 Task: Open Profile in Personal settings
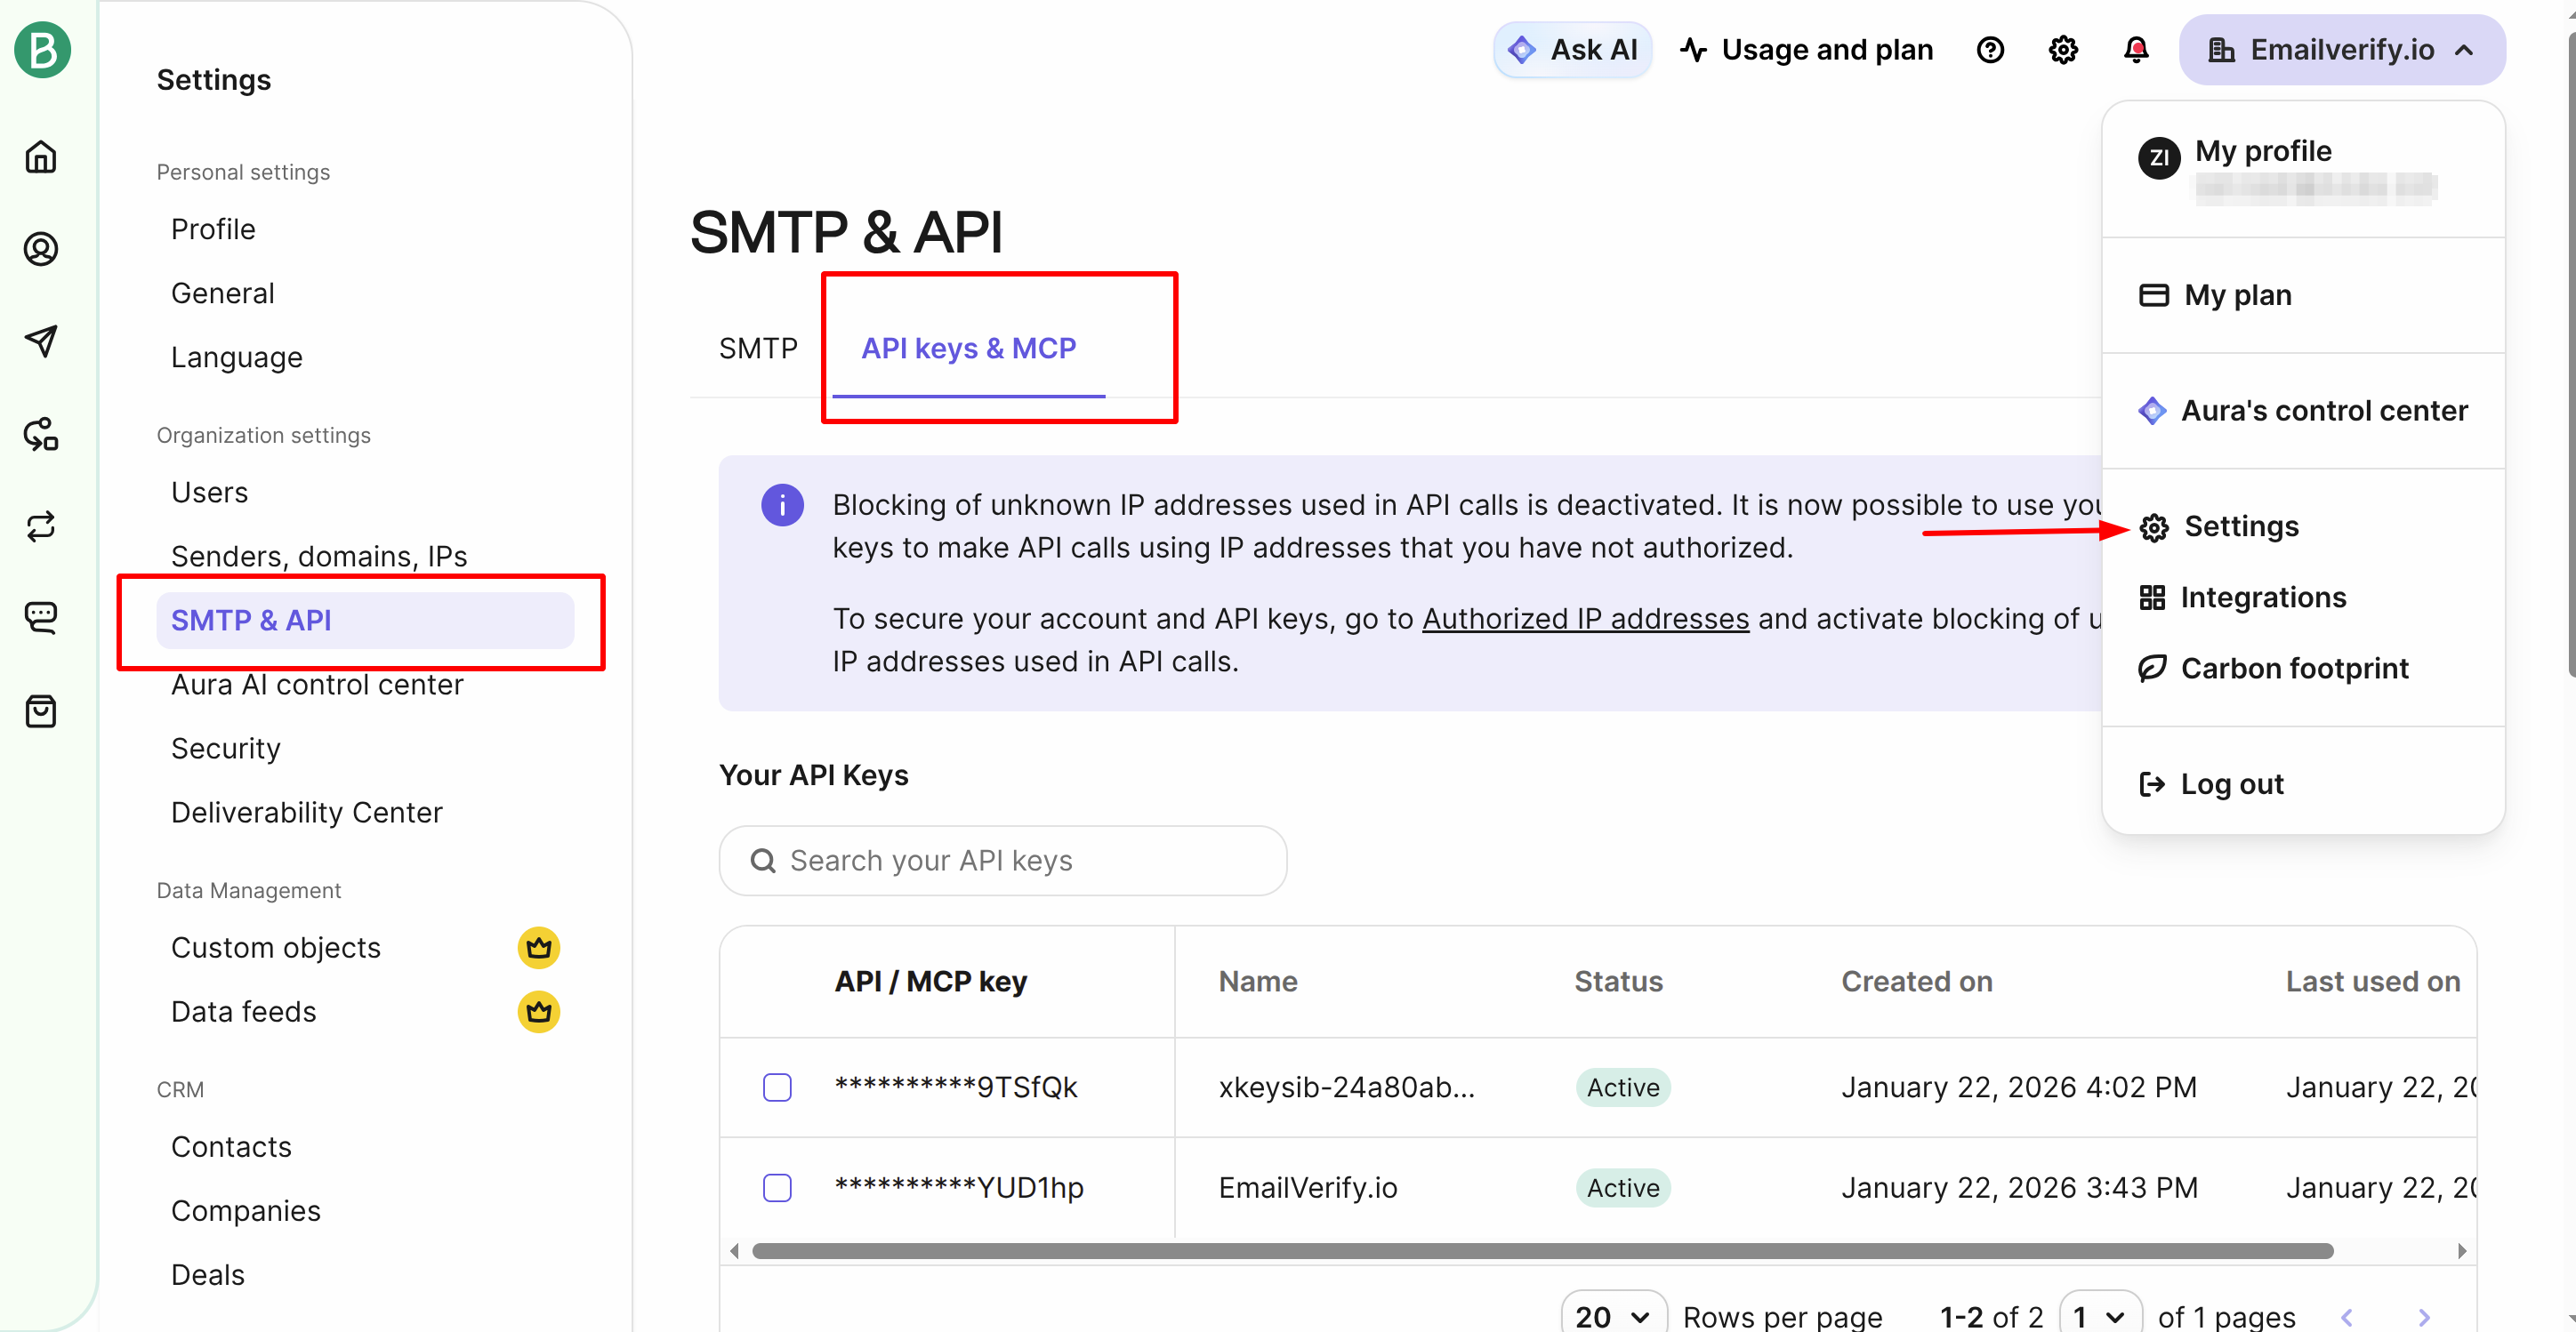coord(213,229)
